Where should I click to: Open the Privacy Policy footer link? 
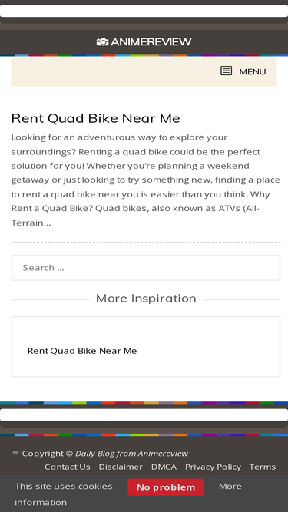[213, 467]
